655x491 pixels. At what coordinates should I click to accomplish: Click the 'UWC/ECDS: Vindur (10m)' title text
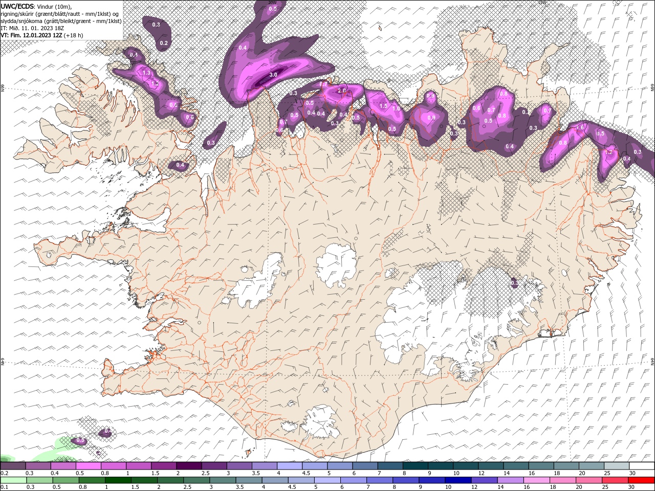click(36, 6)
